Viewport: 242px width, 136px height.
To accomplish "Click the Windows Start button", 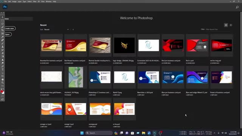I will point(82,133).
